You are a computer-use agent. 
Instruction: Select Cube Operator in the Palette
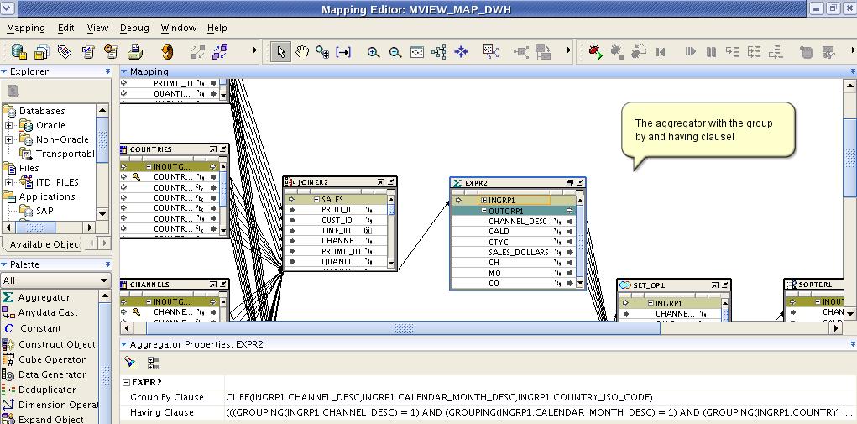[52, 359]
